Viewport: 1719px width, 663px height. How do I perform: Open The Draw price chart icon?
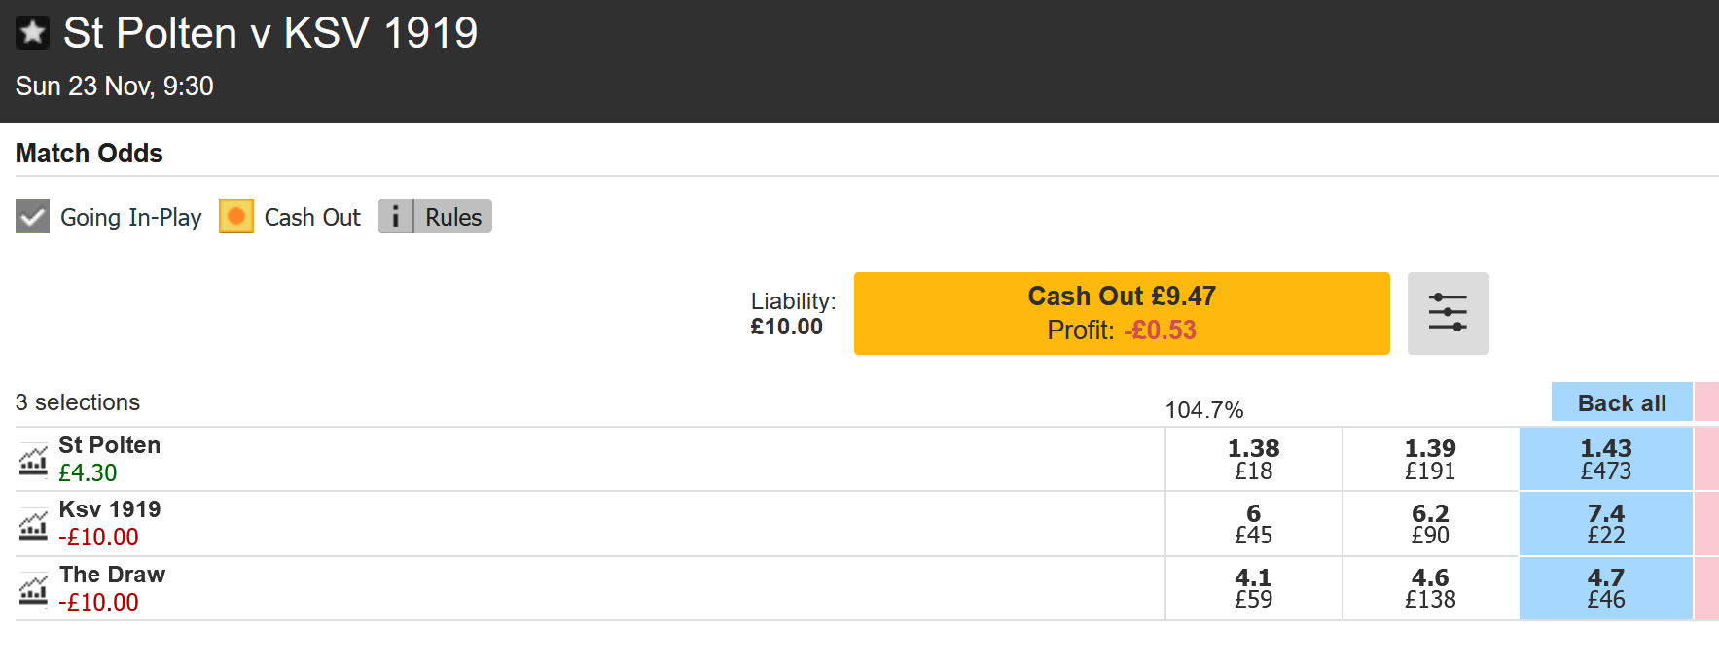[33, 589]
